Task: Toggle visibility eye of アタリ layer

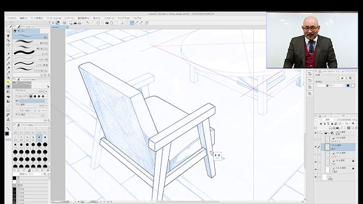Action: (315, 162)
